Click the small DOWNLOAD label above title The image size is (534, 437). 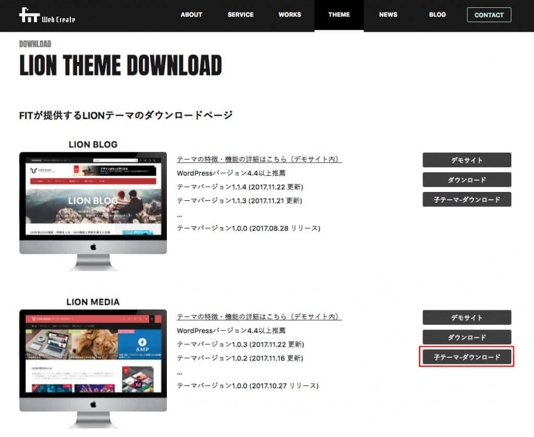35,44
